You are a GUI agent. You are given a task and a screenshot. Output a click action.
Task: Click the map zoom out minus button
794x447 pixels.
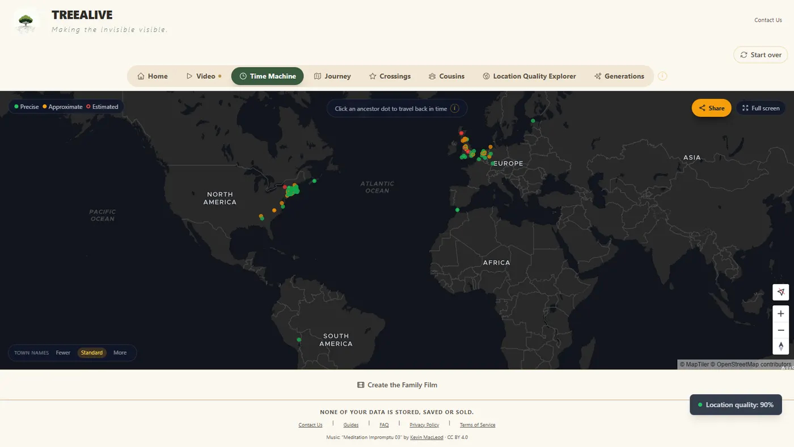[781, 330]
